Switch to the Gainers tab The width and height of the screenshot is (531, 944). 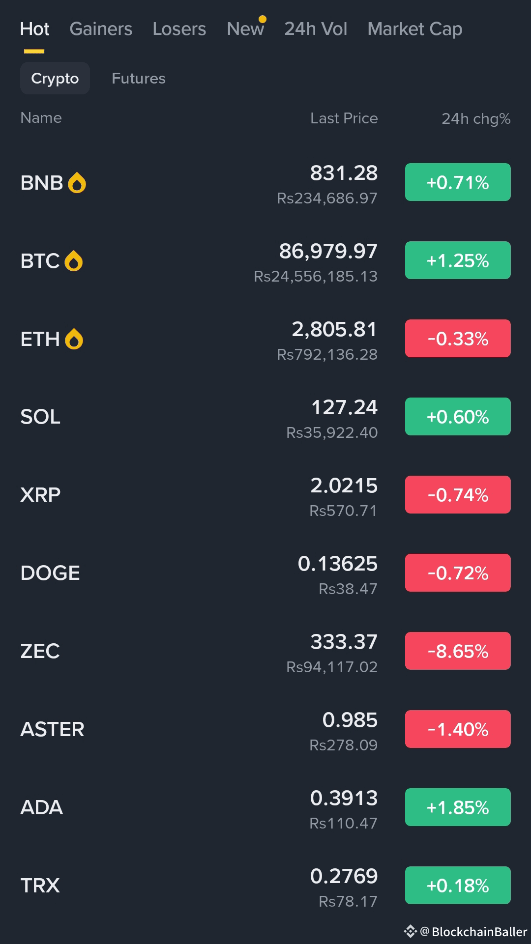pos(101,29)
